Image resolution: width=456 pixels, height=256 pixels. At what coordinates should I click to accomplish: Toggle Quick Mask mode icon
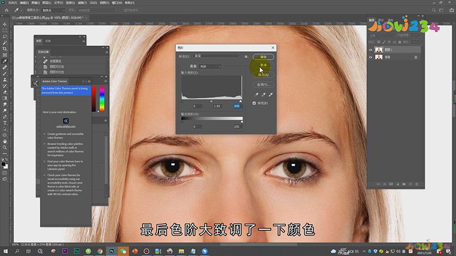tap(5, 173)
